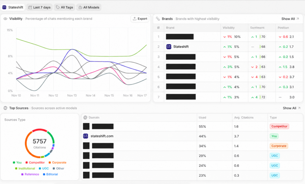This screenshot has width=305, height=184.
Task: Click the redacted brand in rank 1 row
Action: pos(180,37)
